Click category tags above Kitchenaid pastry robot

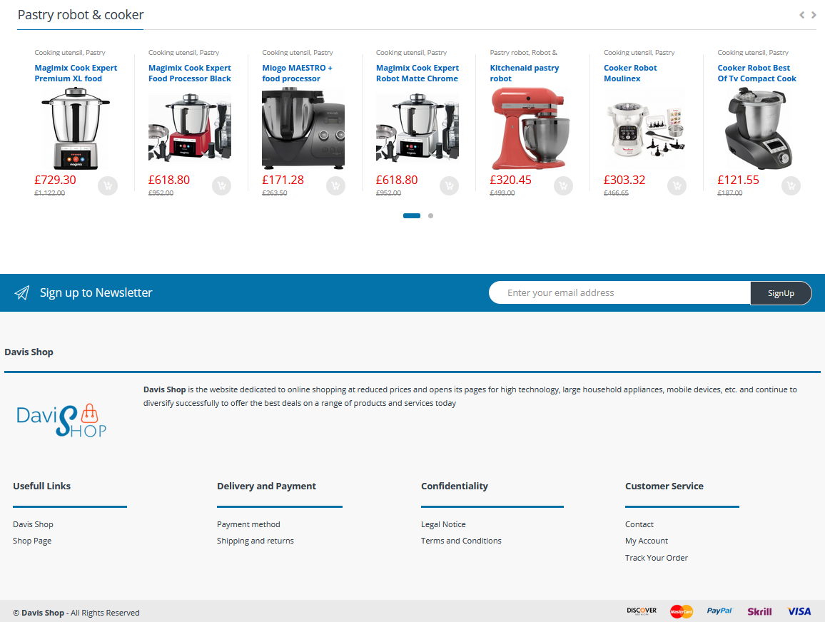coord(524,53)
